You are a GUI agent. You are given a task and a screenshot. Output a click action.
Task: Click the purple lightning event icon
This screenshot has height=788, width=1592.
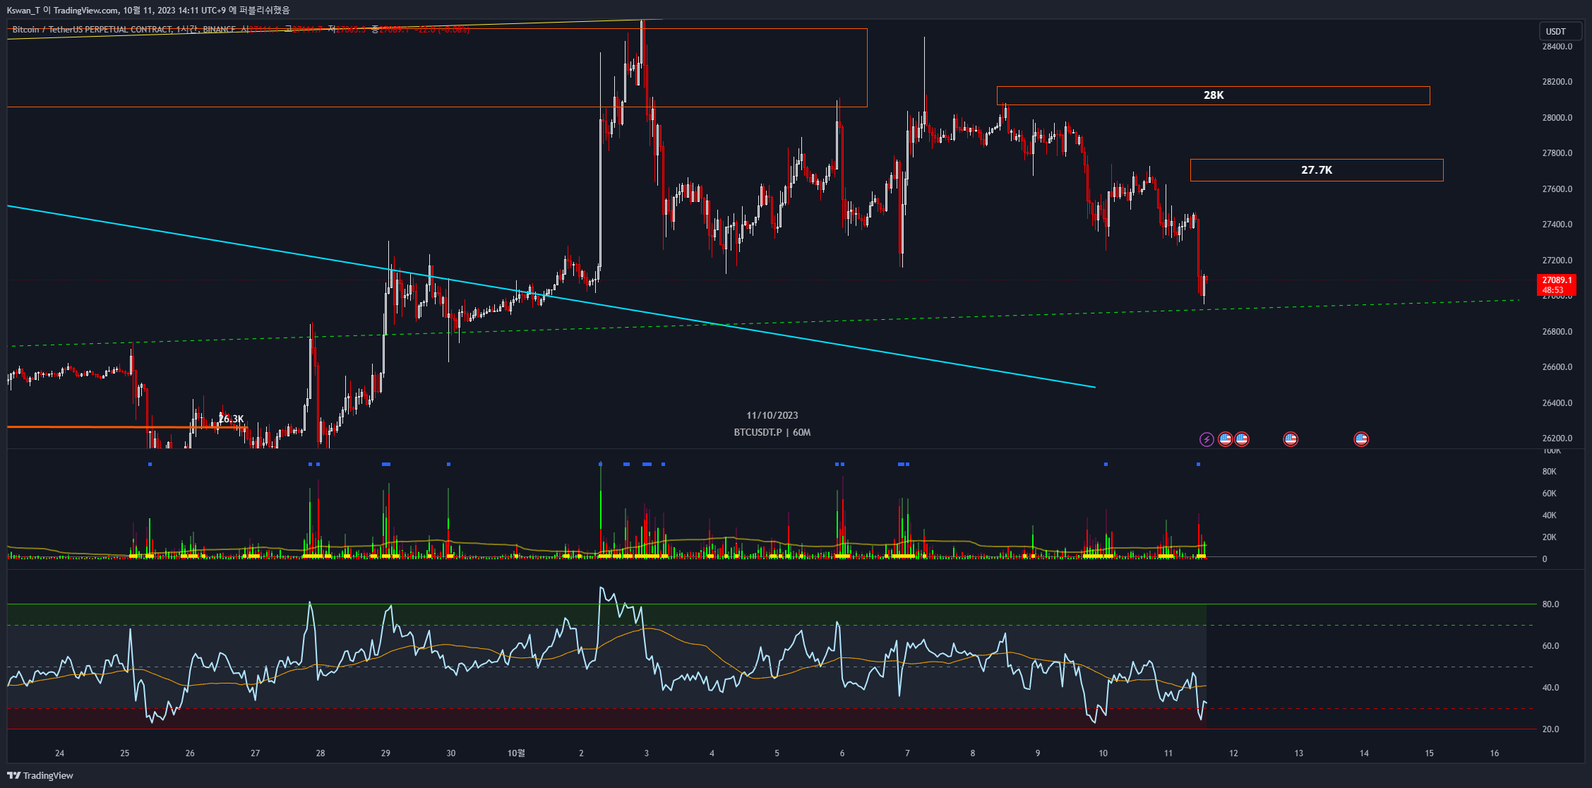(x=1207, y=439)
